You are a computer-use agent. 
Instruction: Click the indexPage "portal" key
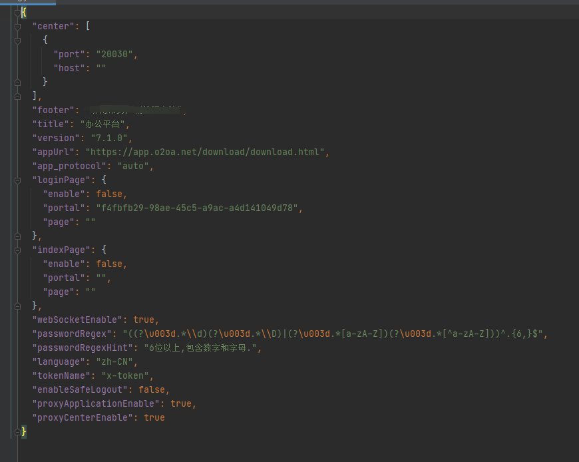coord(64,278)
